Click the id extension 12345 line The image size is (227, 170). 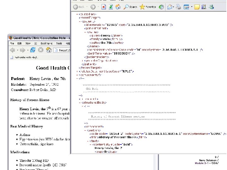pyautogui.click(x=128, y=25)
